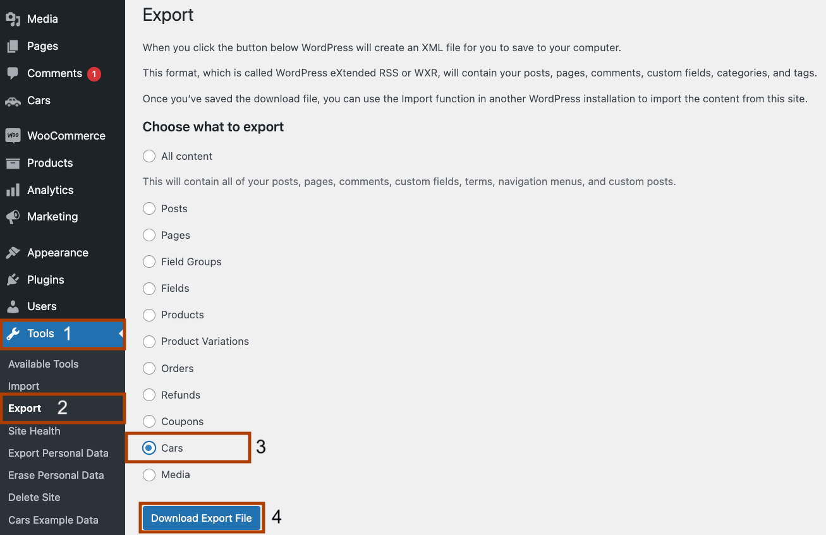826x535 pixels.
Task: Open the Media library icon in sidebar
Action: (13, 19)
